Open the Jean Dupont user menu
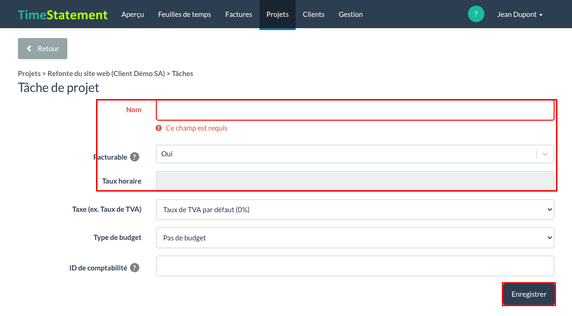This screenshot has width=572, height=316. (x=520, y=15)
